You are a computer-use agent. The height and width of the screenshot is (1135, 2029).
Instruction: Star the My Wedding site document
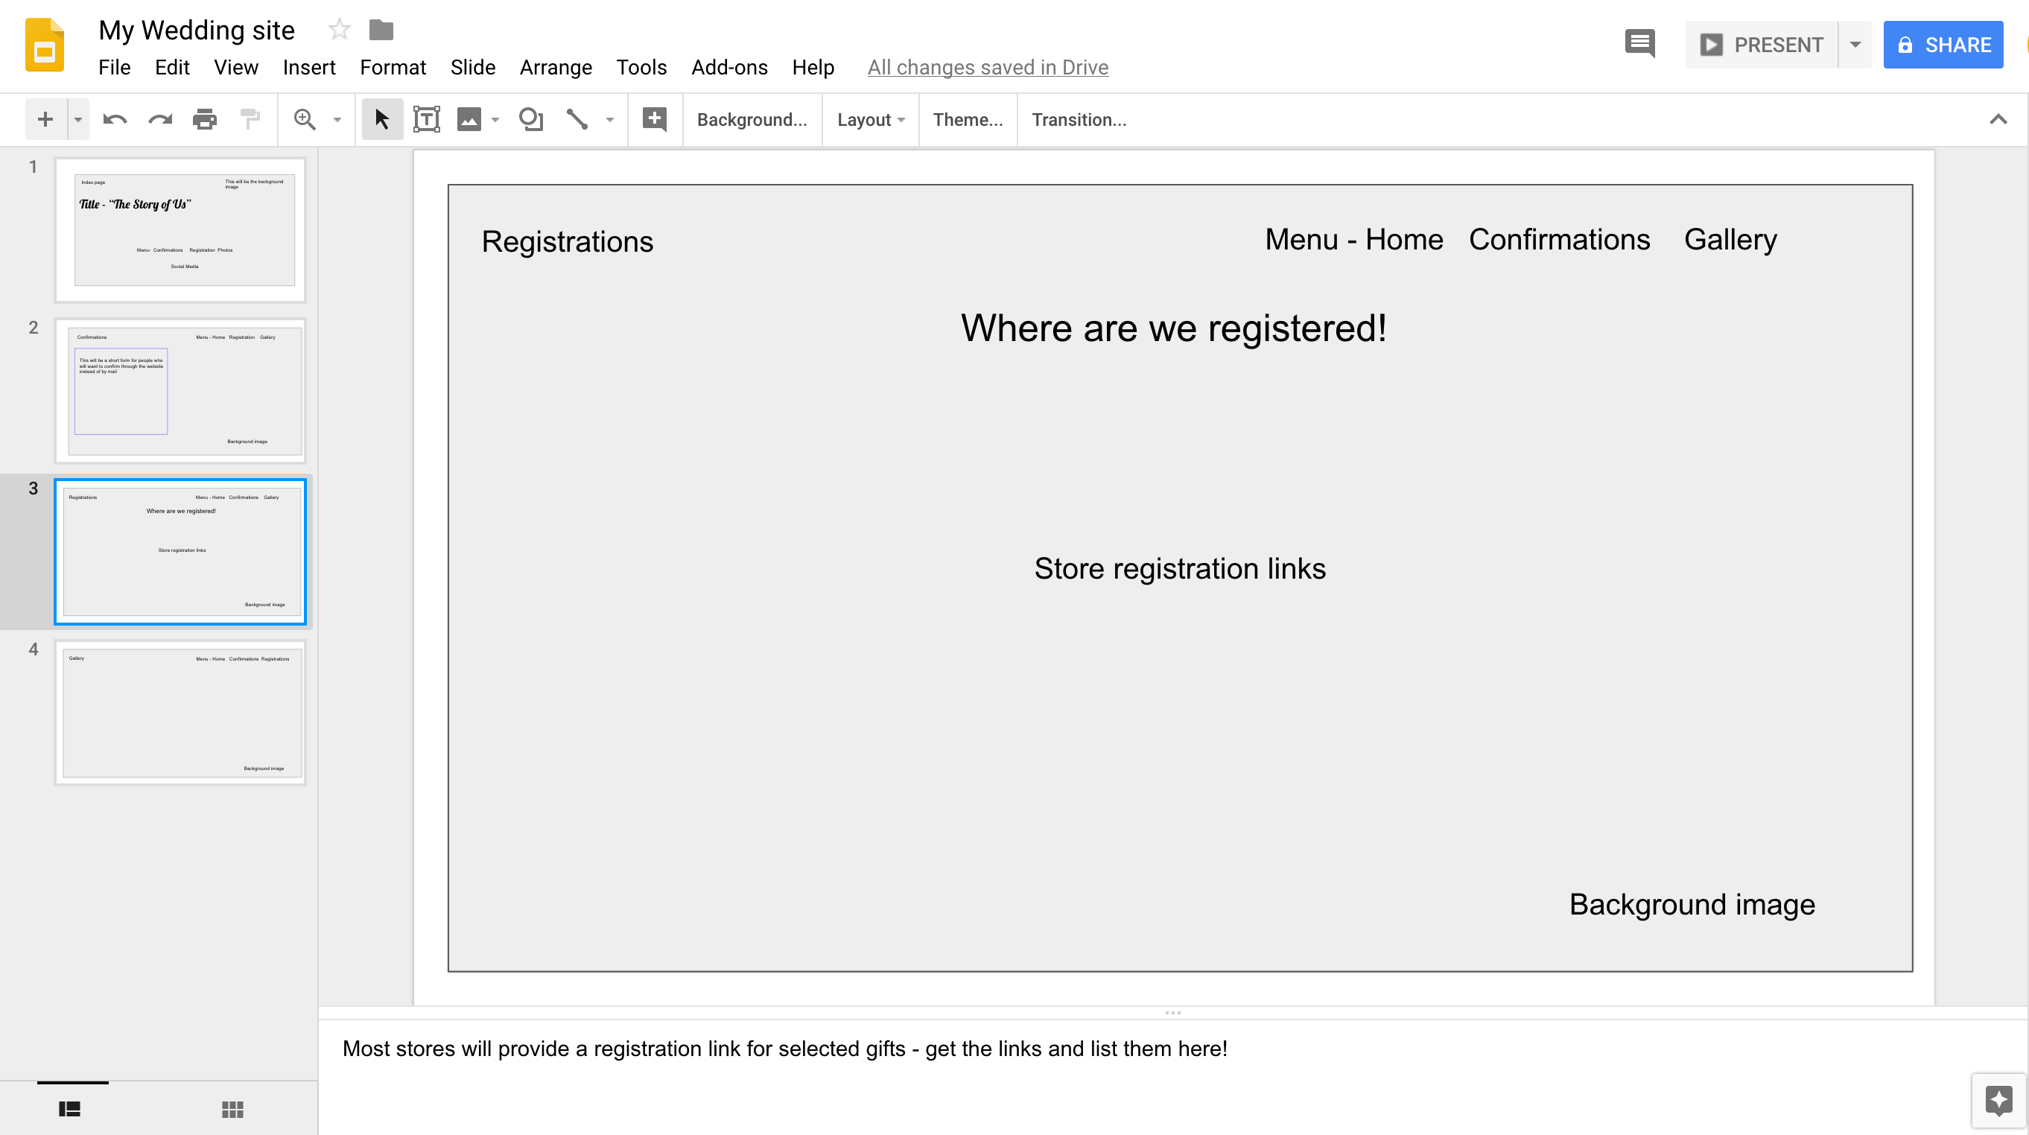pos(340,30)
